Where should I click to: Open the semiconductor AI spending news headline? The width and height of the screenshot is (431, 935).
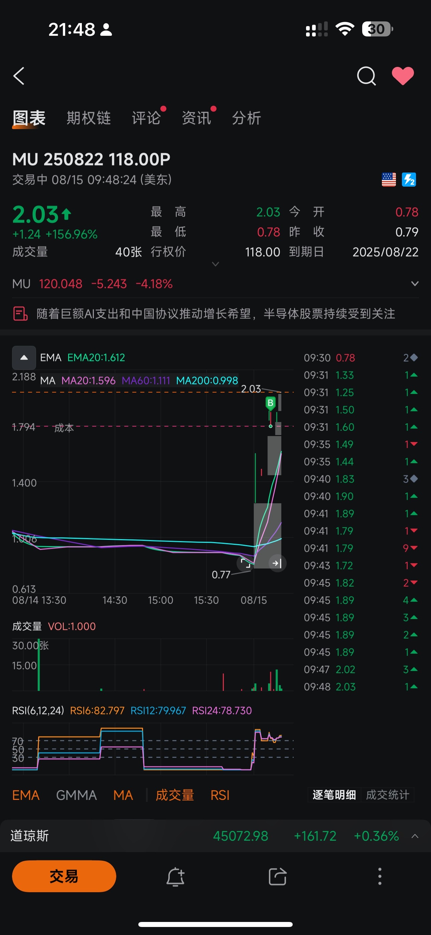pos(215,314)
